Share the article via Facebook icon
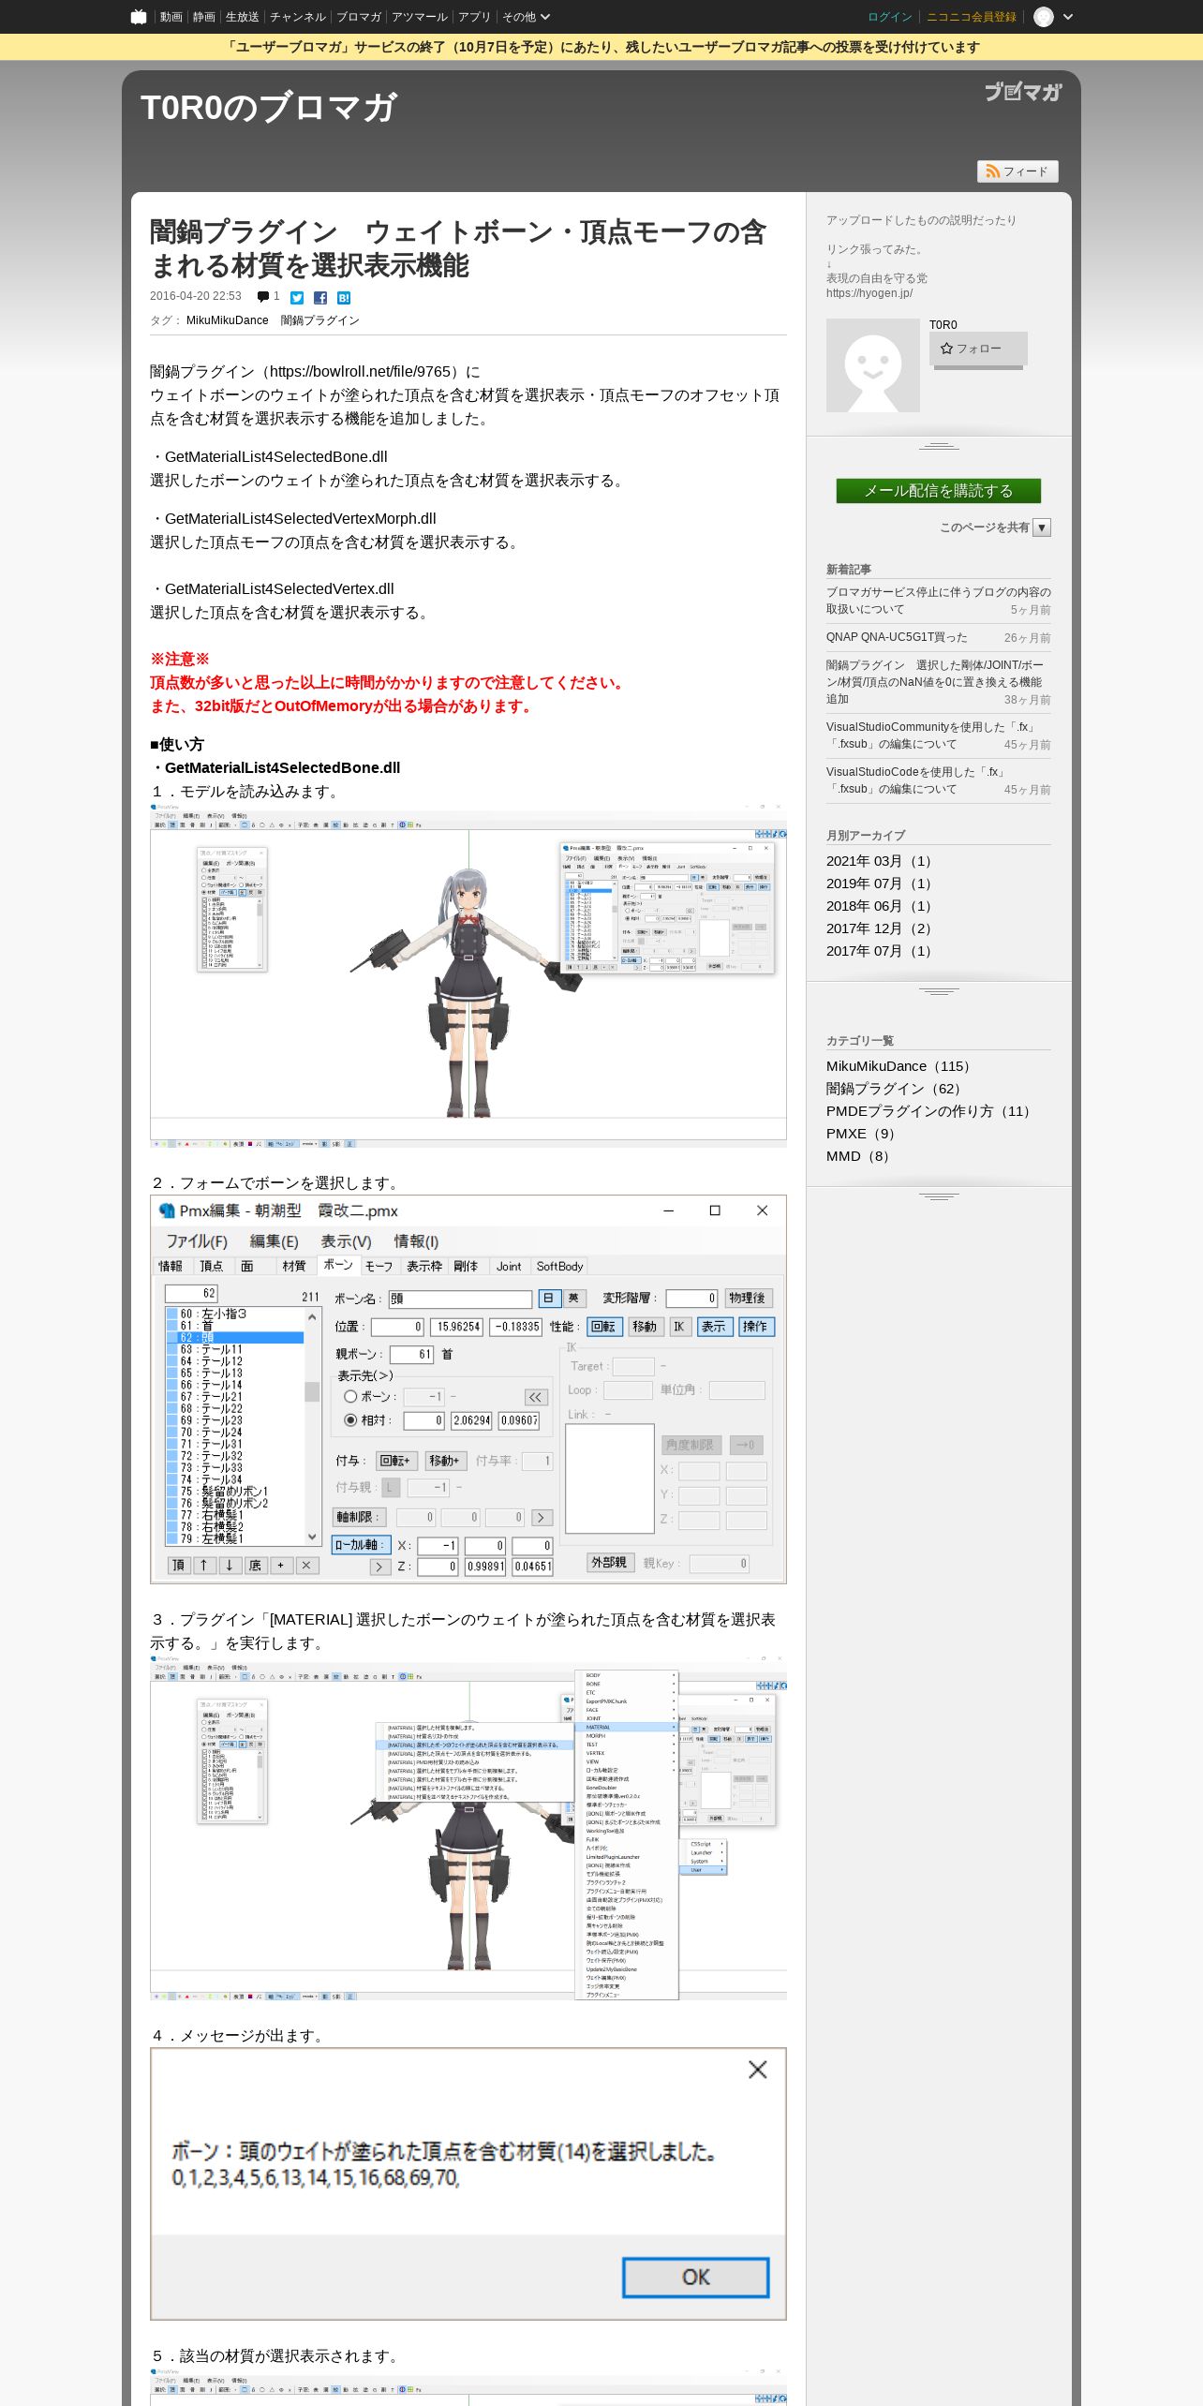 [320, 298]
